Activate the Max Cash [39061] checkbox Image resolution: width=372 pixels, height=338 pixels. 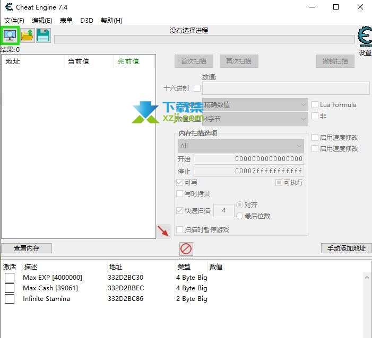[10, 288]
